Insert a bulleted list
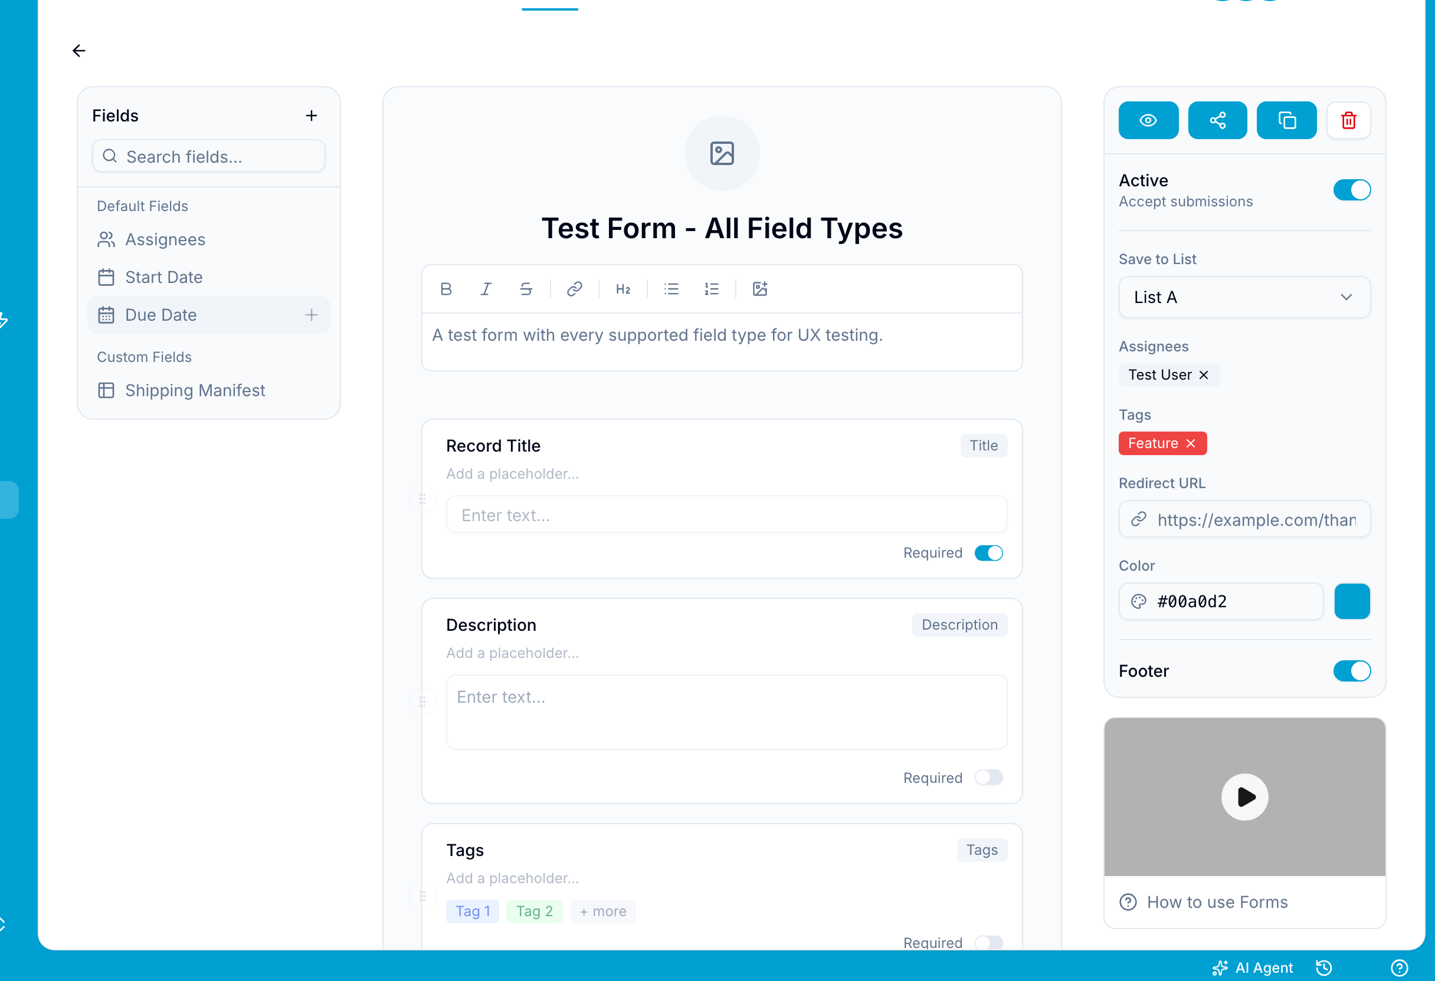Image resolution: width=1435 pixels, height=981 pixels. [x=671, y=289]
